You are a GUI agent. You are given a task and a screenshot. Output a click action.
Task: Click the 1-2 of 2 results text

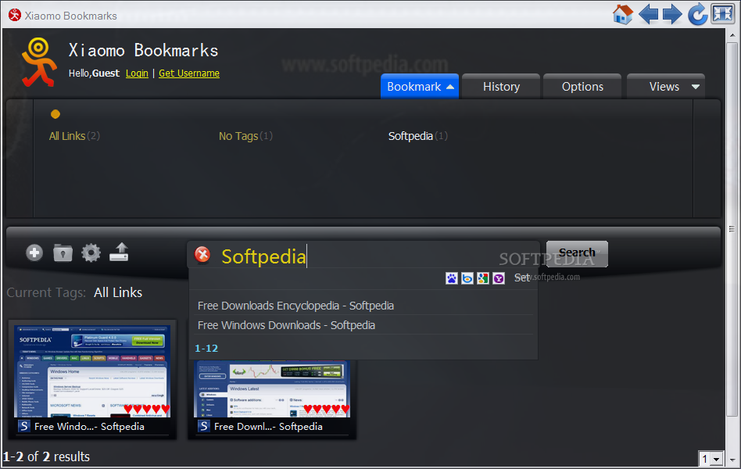point(46,456)
